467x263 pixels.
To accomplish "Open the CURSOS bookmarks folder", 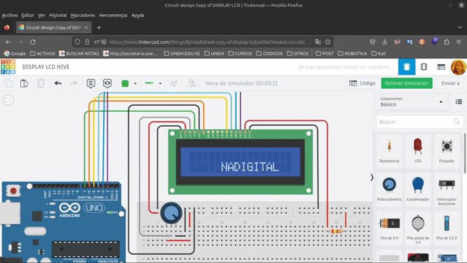I will pos(240,54).
